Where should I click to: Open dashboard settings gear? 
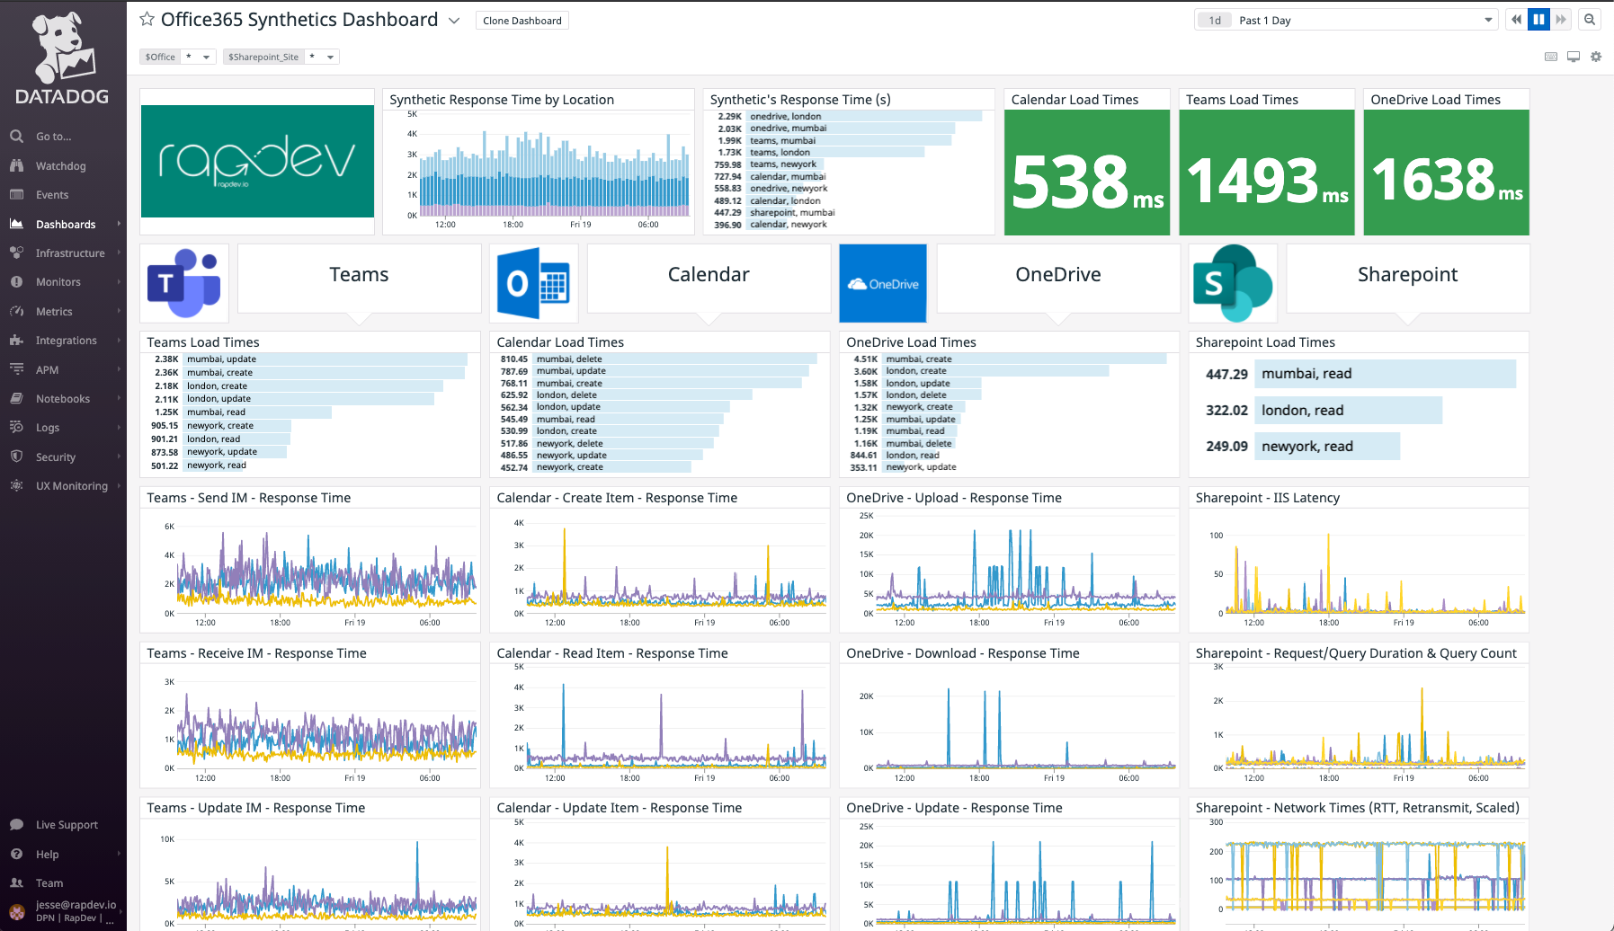[x=1596, y=56]
